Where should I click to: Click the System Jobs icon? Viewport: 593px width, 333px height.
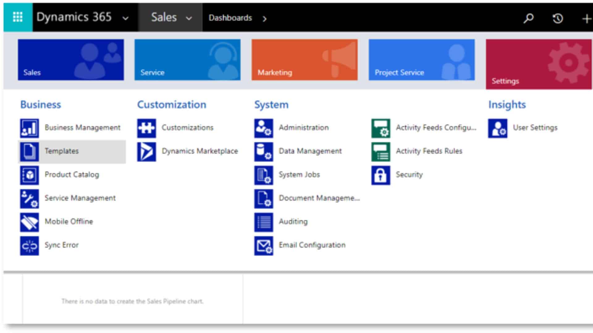(263, 175)
